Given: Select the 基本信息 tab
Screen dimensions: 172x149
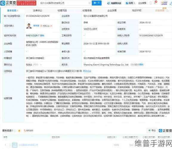Looking at the screenshot, I should coord(12,10).
